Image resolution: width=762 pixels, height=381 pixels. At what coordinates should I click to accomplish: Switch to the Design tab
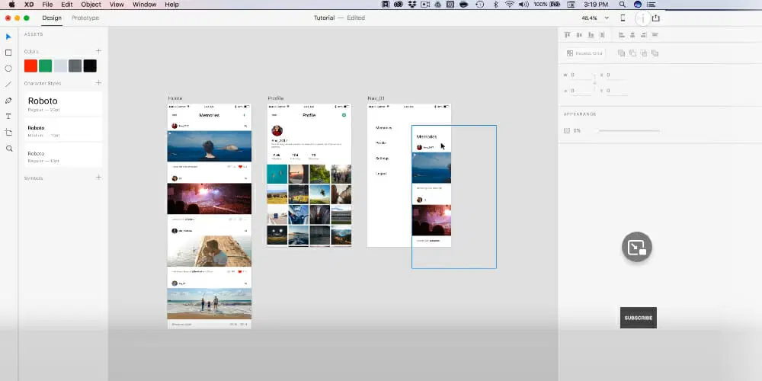pos(52,18)
